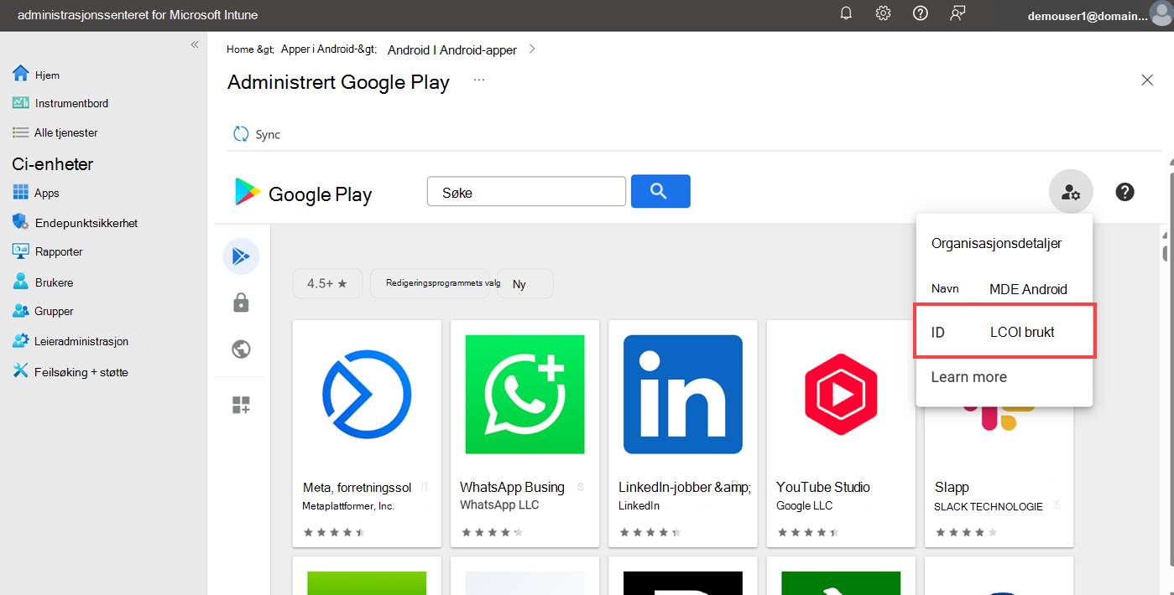Select the Play Store apps rail icon
The width and height of the screenshot is (1174, 595).
pyautogui.click(x=241, y=256)
